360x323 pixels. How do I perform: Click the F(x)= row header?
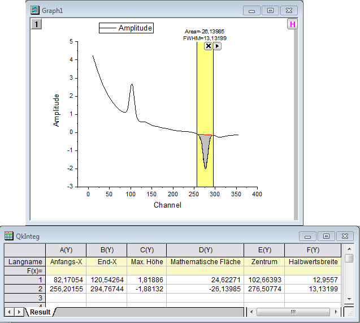tap(25, 271)
